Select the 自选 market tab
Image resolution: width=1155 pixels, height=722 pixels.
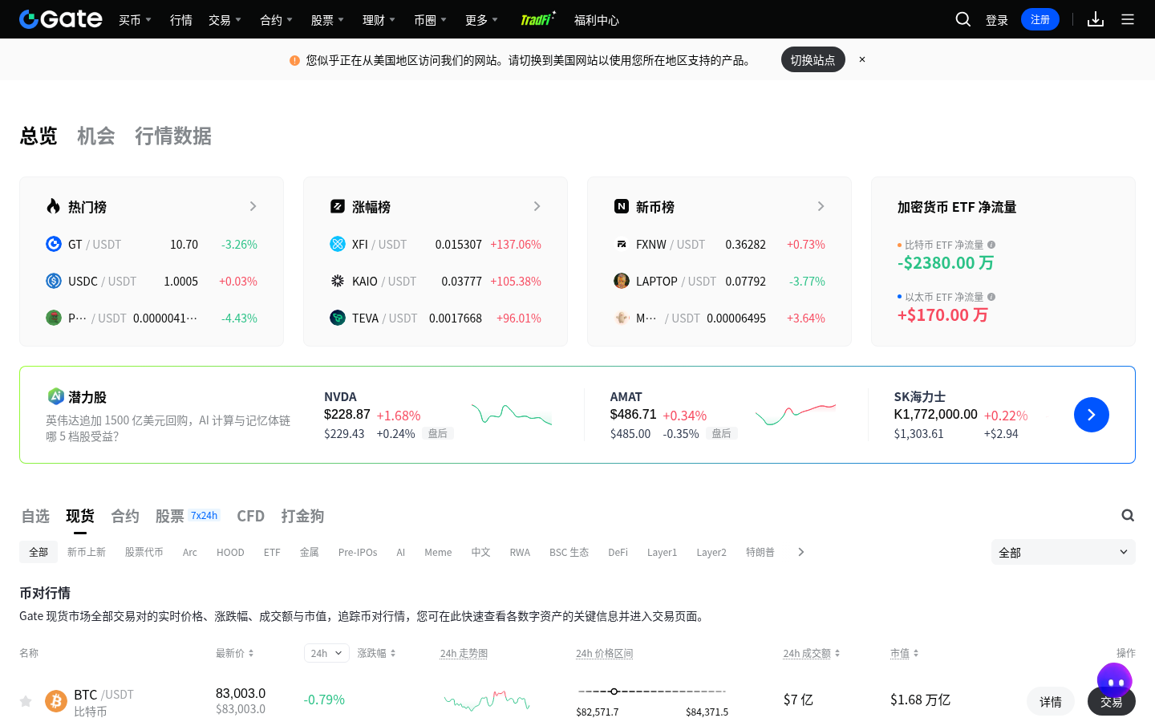(x=35, y=516)
